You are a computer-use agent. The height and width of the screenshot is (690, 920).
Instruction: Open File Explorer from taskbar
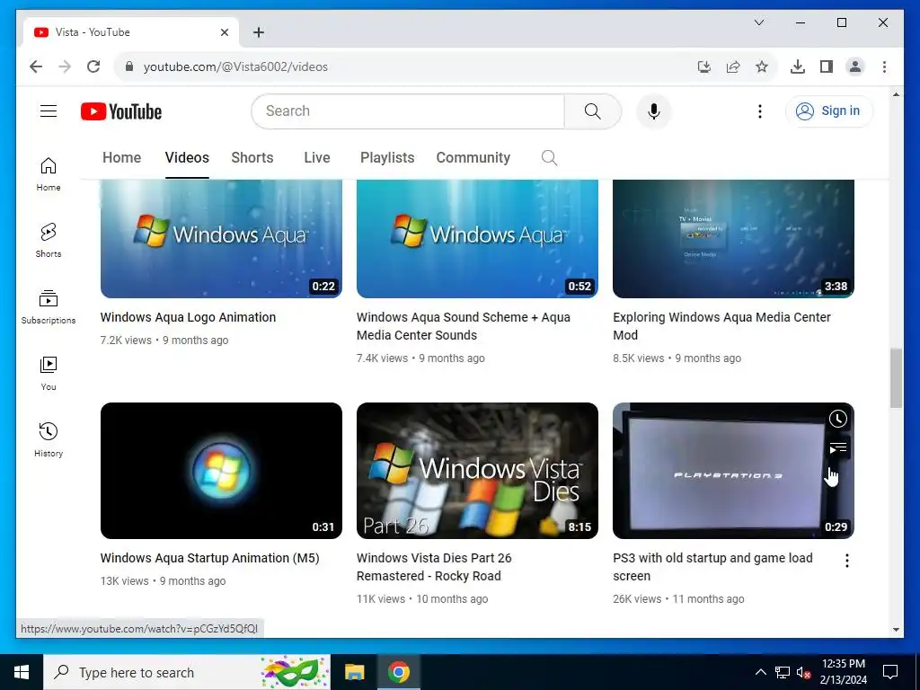tap(354, 672)
